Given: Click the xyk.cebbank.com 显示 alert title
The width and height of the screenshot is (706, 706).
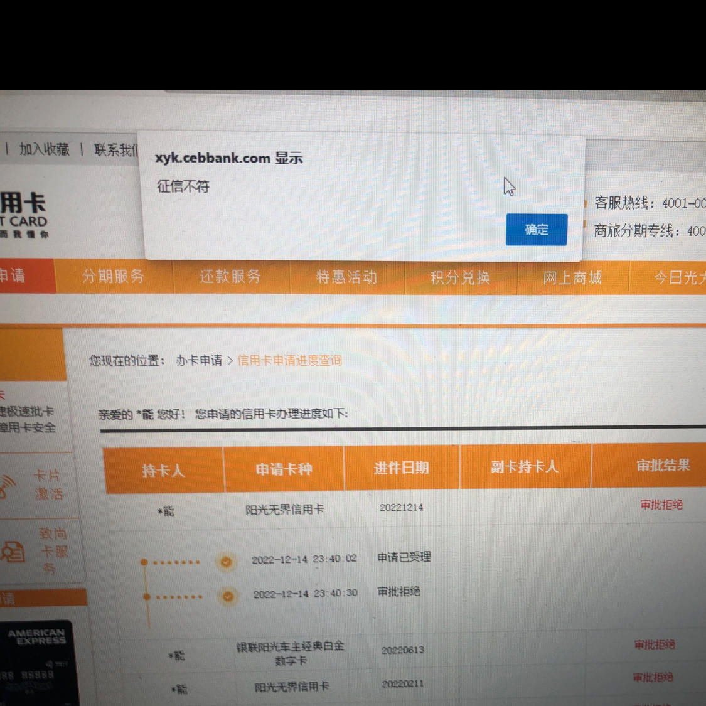Looking at the screenshot, I should pos(229,158).
